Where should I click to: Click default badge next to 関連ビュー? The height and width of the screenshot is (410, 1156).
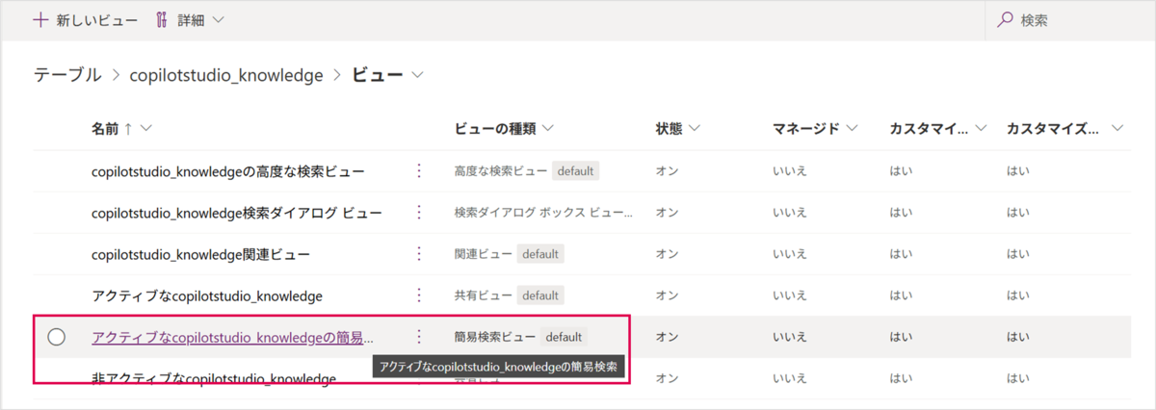coord(540,254)
